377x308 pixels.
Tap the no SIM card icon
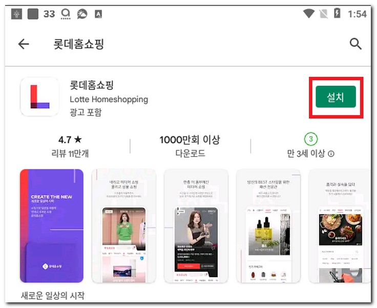click(323, 14)
